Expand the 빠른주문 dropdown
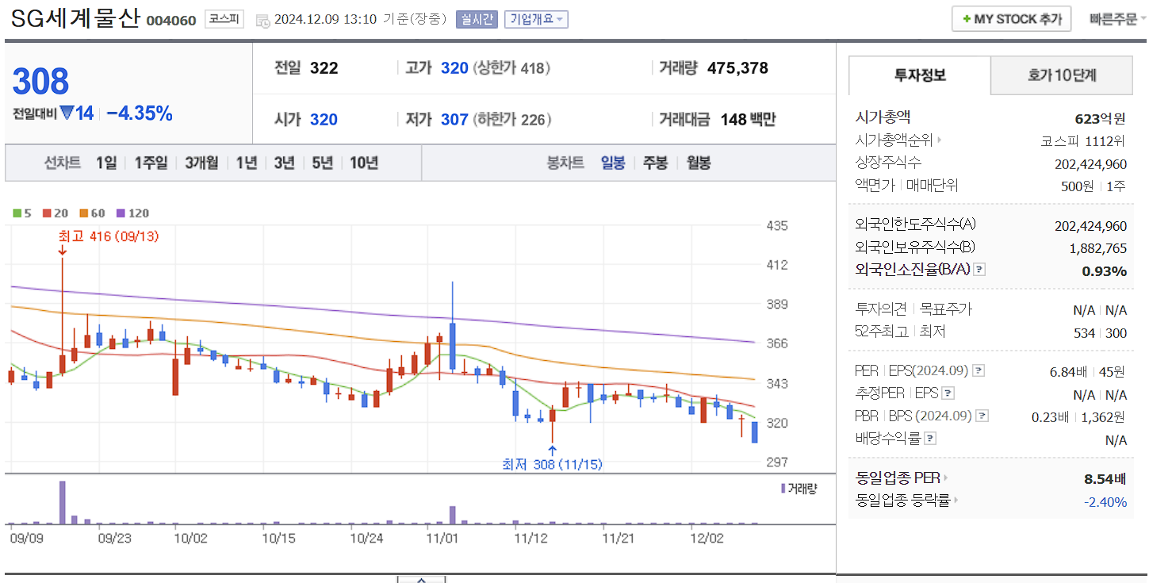The height and width of the screenshot is (583, 1149). 1113,19
